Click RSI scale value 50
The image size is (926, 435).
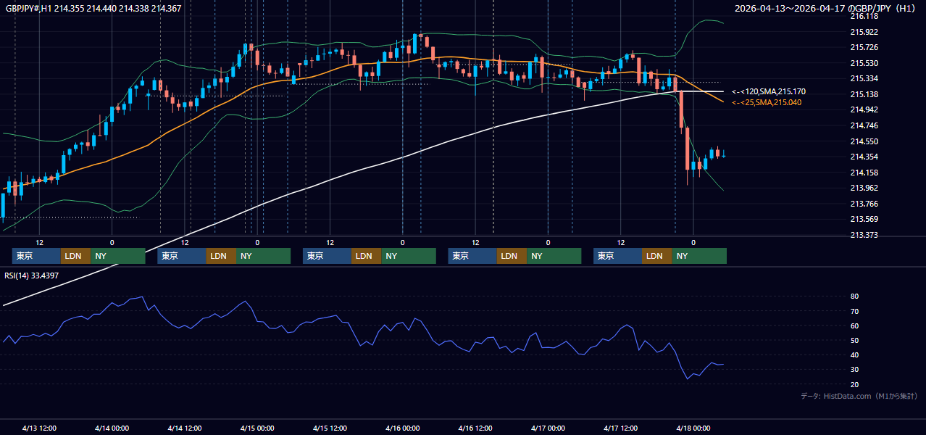point(855,340)
